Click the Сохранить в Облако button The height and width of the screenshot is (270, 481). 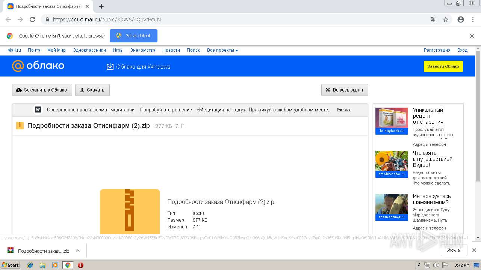[42, 90]
